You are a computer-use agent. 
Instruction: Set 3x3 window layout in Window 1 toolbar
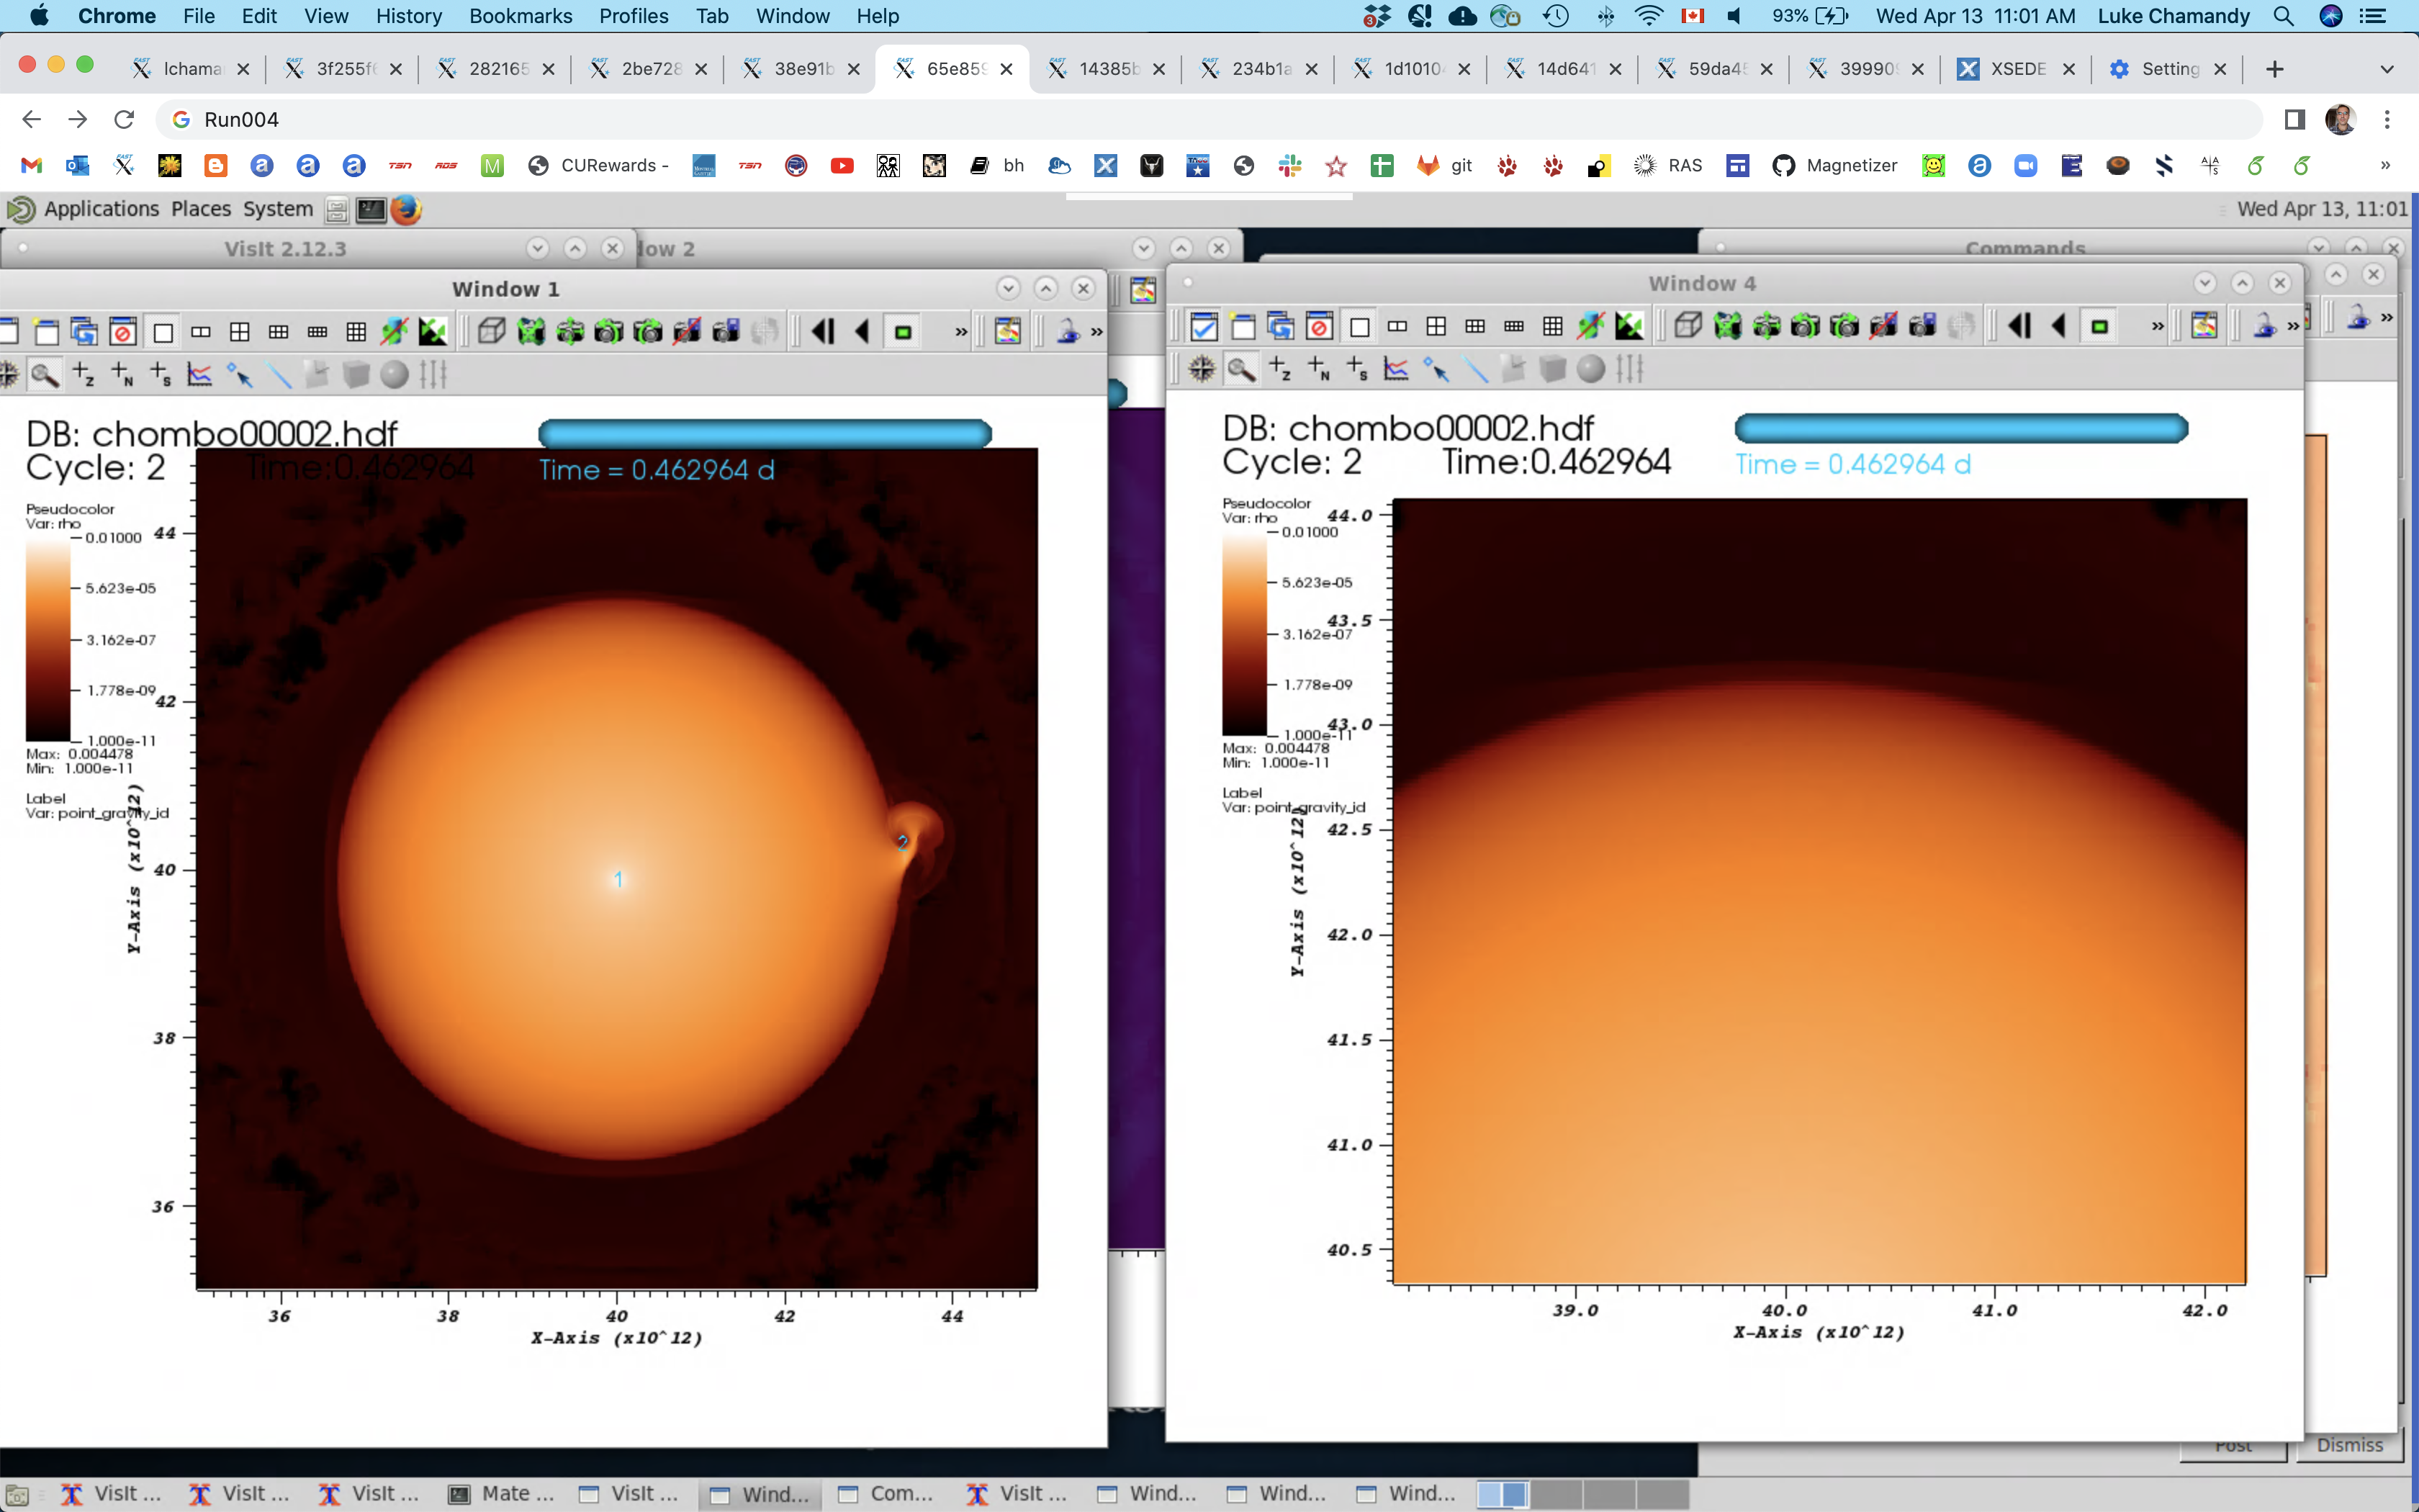click(x=356, y=332)
